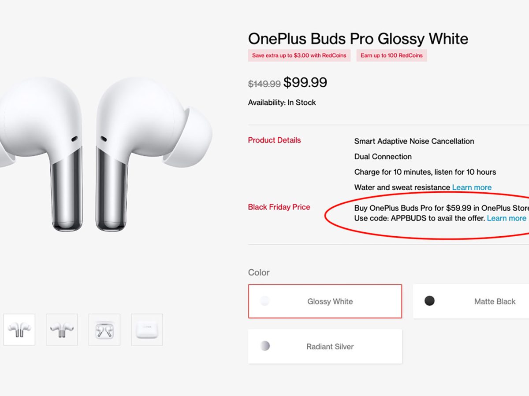The image size is (529, 396).
Task: Click the Product Details label
Action: [x=274, y=140]
